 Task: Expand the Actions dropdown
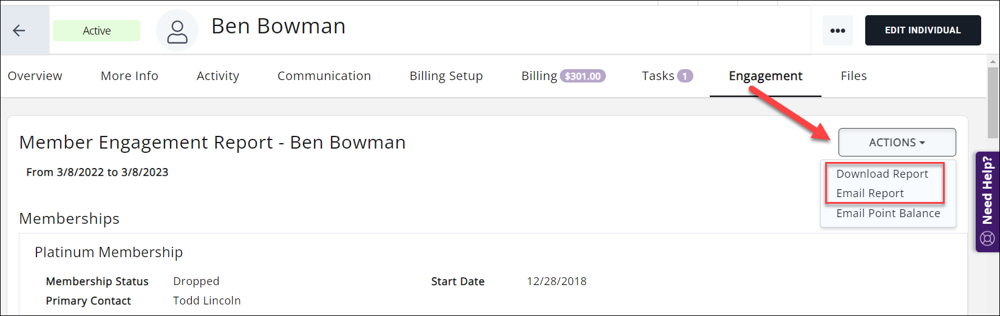tap(897, 143)
